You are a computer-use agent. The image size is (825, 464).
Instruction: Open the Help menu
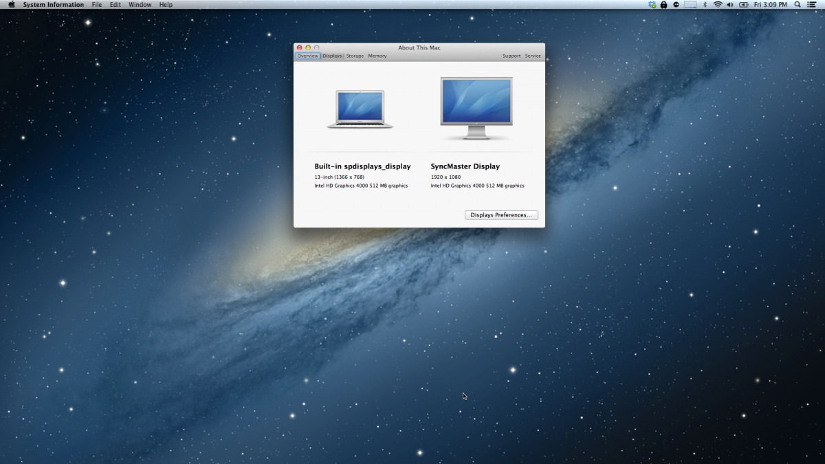tap(166, 5)
